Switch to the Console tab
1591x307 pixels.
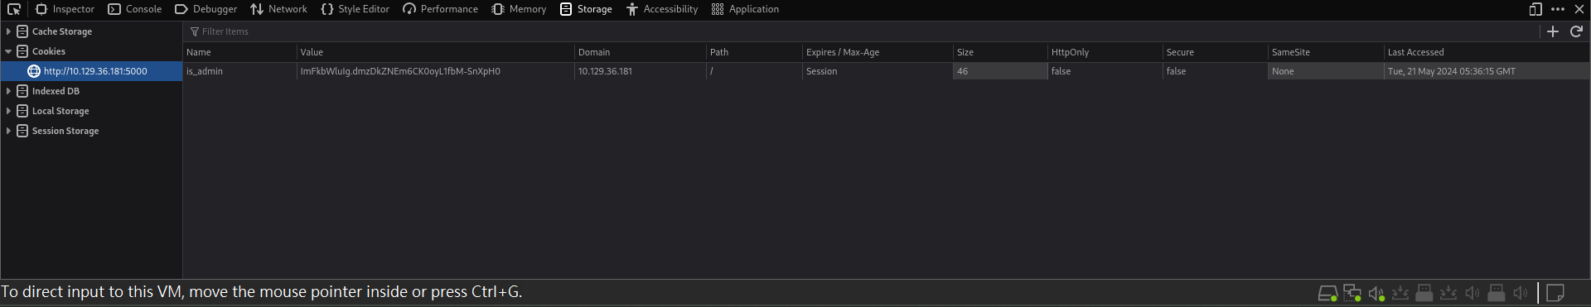[x=134, y=9]
